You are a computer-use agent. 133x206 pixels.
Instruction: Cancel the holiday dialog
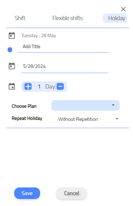[71, 193]
